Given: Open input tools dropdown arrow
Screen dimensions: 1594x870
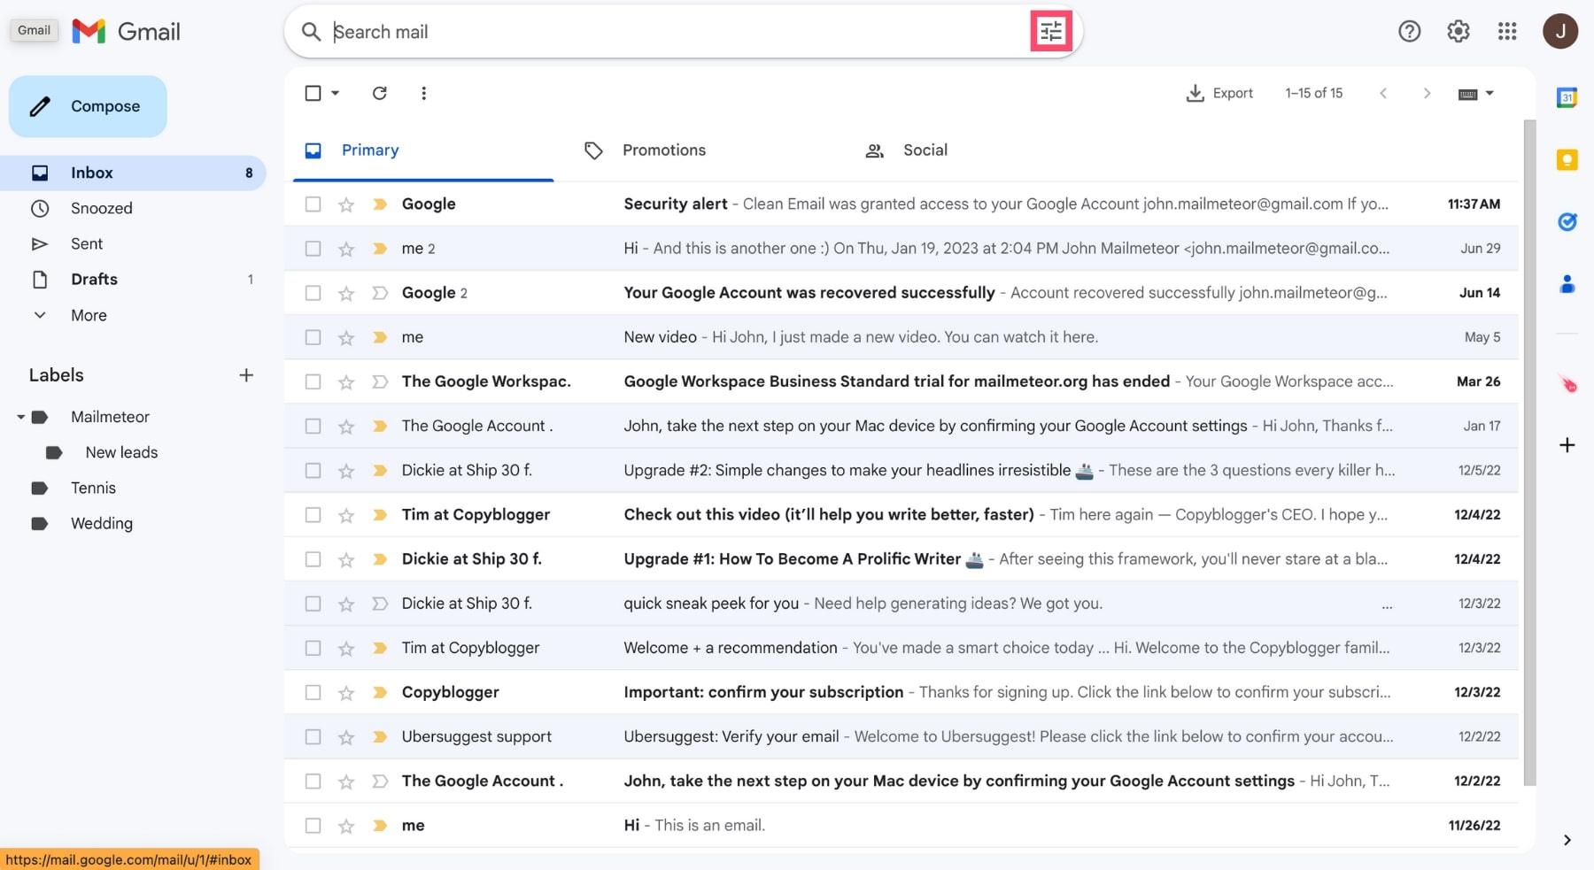Looking at the screenshot, I should (x=1490, y=93).
